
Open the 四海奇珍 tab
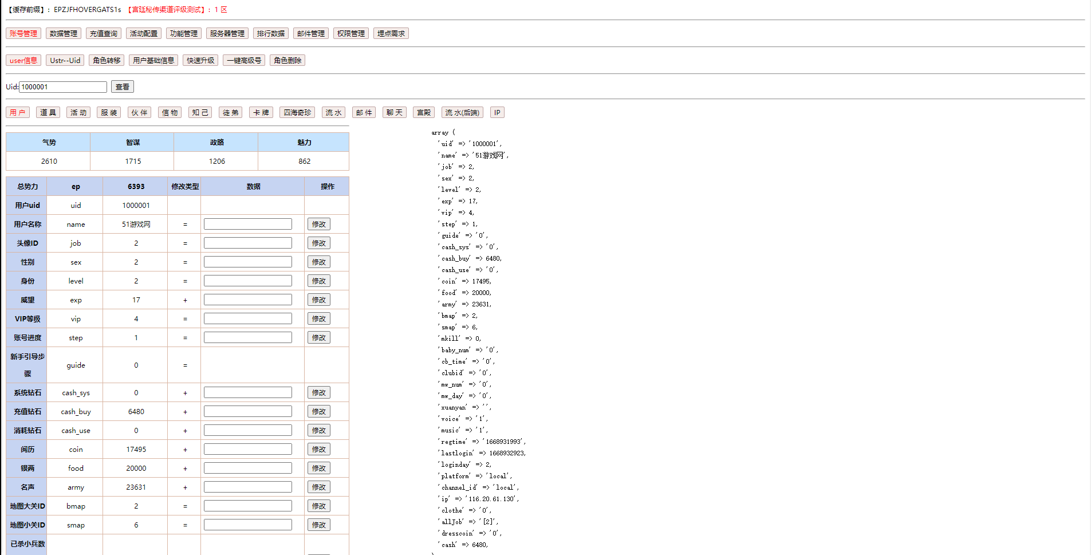tap(297, 113)
